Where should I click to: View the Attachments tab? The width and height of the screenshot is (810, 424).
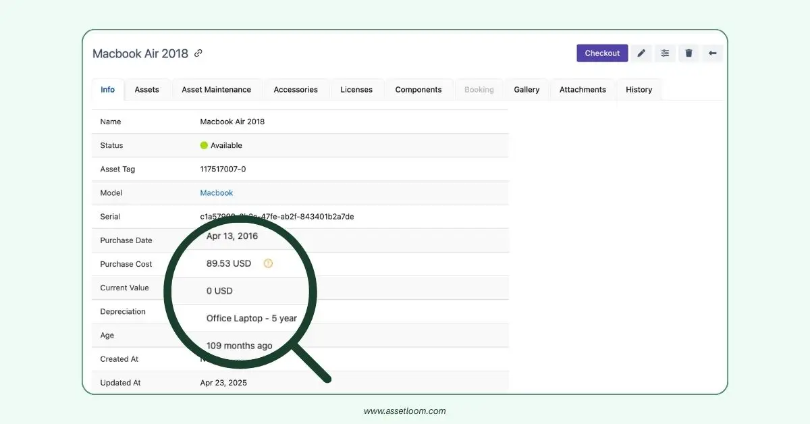[x=583, y=90]
